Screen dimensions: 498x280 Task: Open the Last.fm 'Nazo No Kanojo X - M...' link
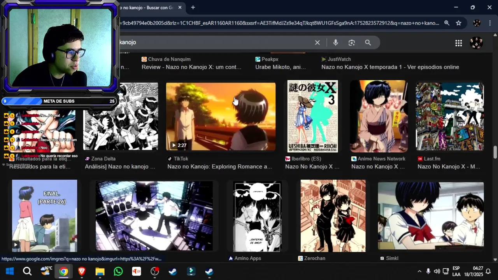click(x=449, y=166)
